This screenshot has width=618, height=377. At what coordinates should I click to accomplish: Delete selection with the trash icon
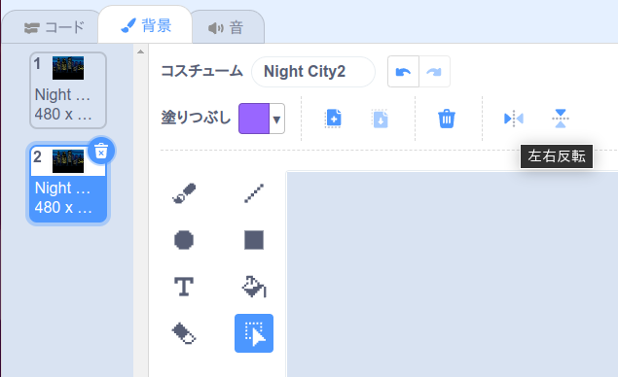click(x=447, y=119)
